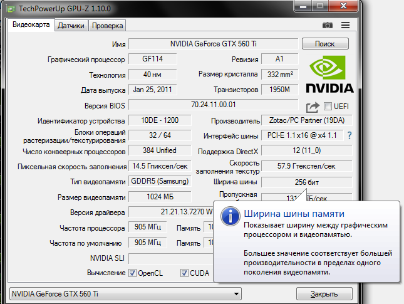Click the 40 нм technology field

[x=153, y=75]
